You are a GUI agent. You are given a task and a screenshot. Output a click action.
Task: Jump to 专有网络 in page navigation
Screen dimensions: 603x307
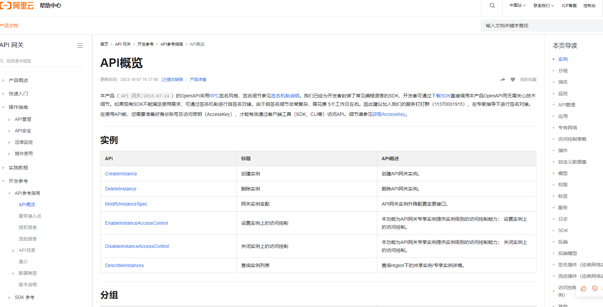point(567,128)
